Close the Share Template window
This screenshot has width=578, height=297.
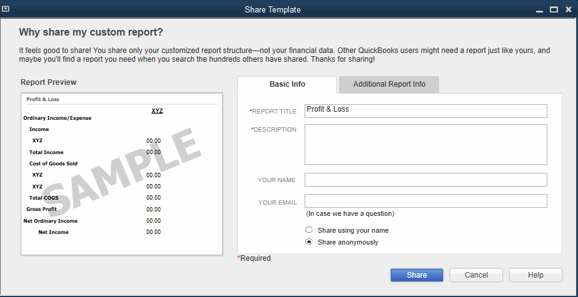pos(569,10)
